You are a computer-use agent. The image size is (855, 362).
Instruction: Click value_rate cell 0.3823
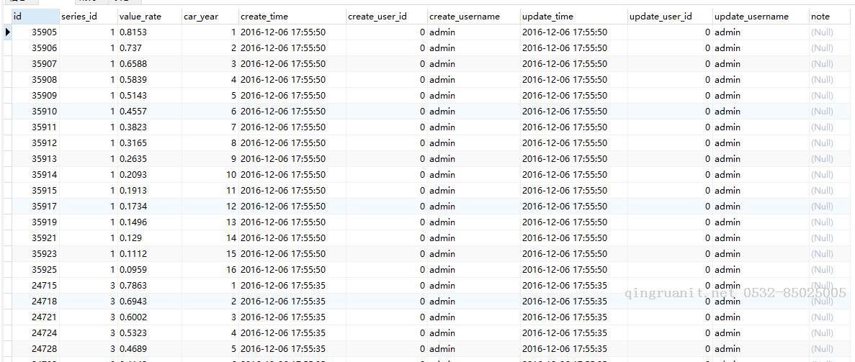coord(149,127)
